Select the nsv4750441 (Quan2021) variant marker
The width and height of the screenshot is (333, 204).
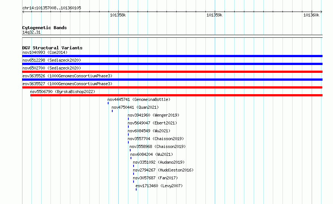[112, 111]
